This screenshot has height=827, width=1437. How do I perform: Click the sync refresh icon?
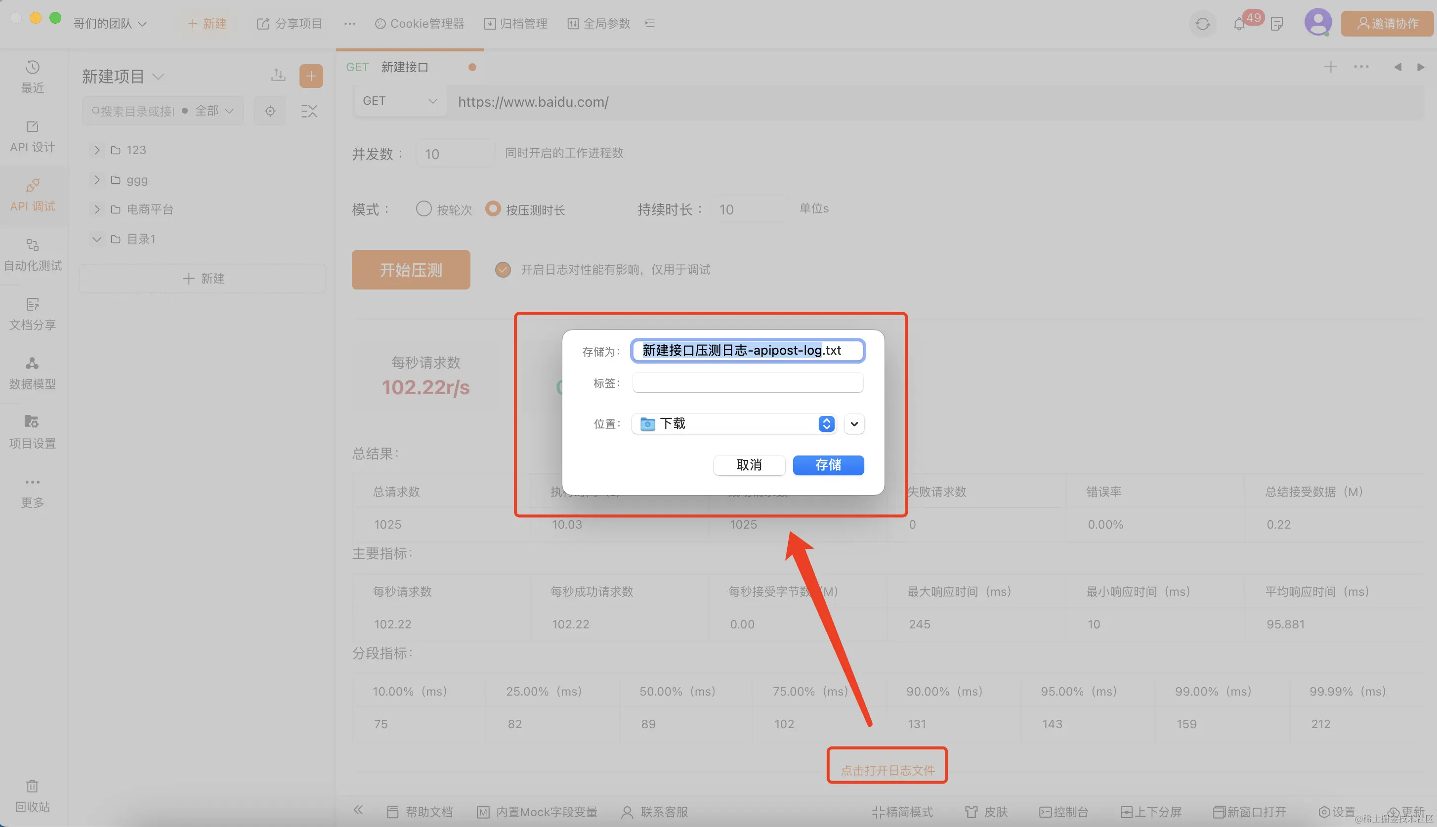click(x=1202, y=24)
